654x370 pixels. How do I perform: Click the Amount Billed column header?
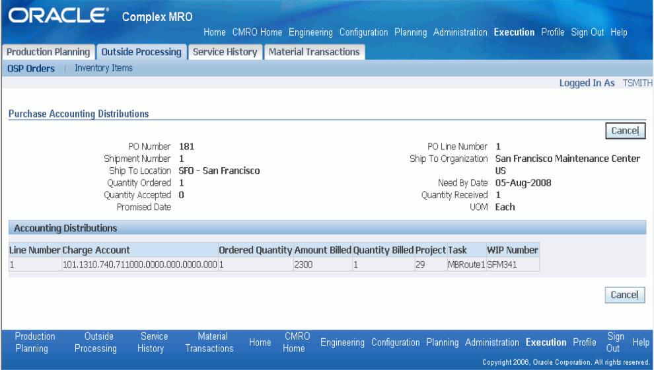tap(323, 250)
